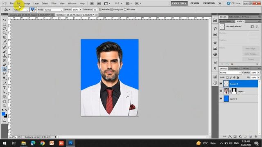Viewport: 262px width, 147px height.
Task: Hide Layer 1 with its eye icon
Action: point(221,91)
